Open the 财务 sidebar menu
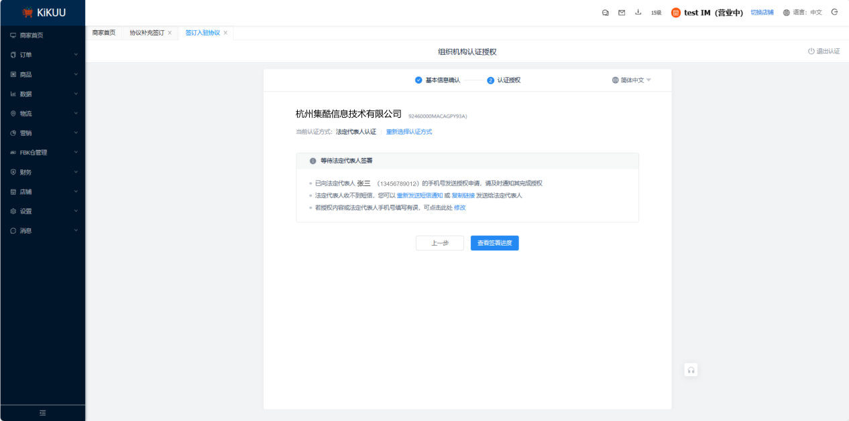The image size is (849, 421). [x=43, y=172]
